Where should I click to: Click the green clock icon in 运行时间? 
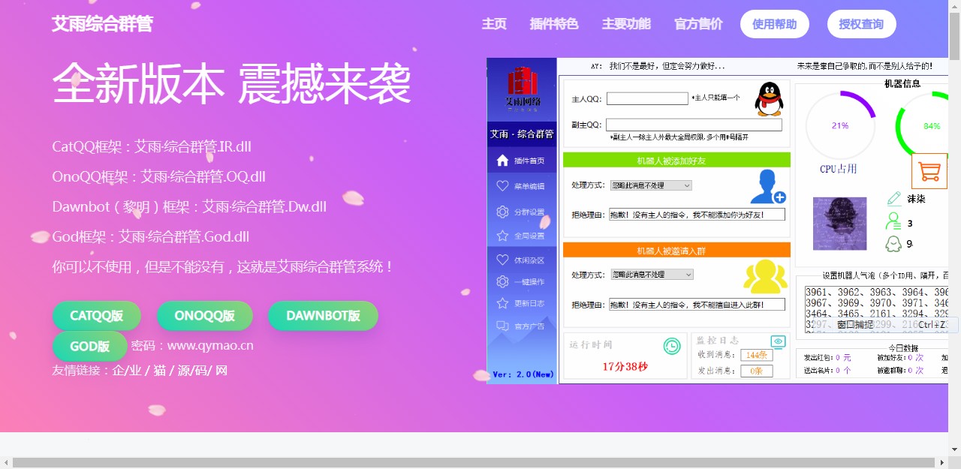[x=672, y=346]
